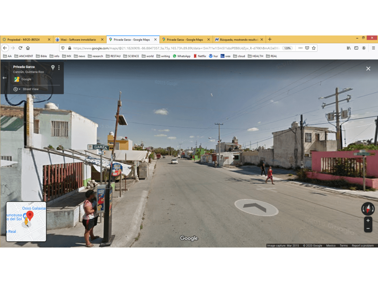Open the Firefox Library icon
The height and width of the screenshot is (283, 378).
pyautogui.click(x=349, y=48)
